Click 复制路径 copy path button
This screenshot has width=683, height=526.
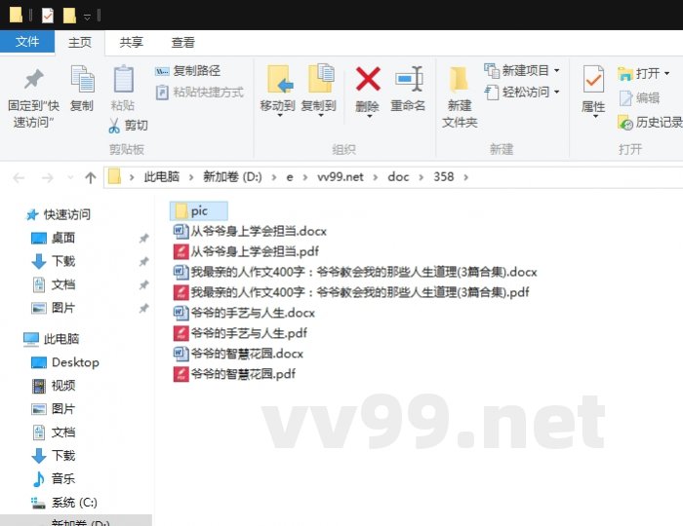click(x=187, y=70)
